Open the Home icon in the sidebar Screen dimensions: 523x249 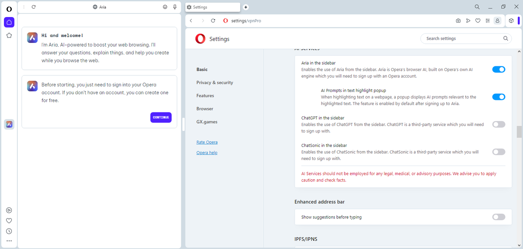click(9, 22)
